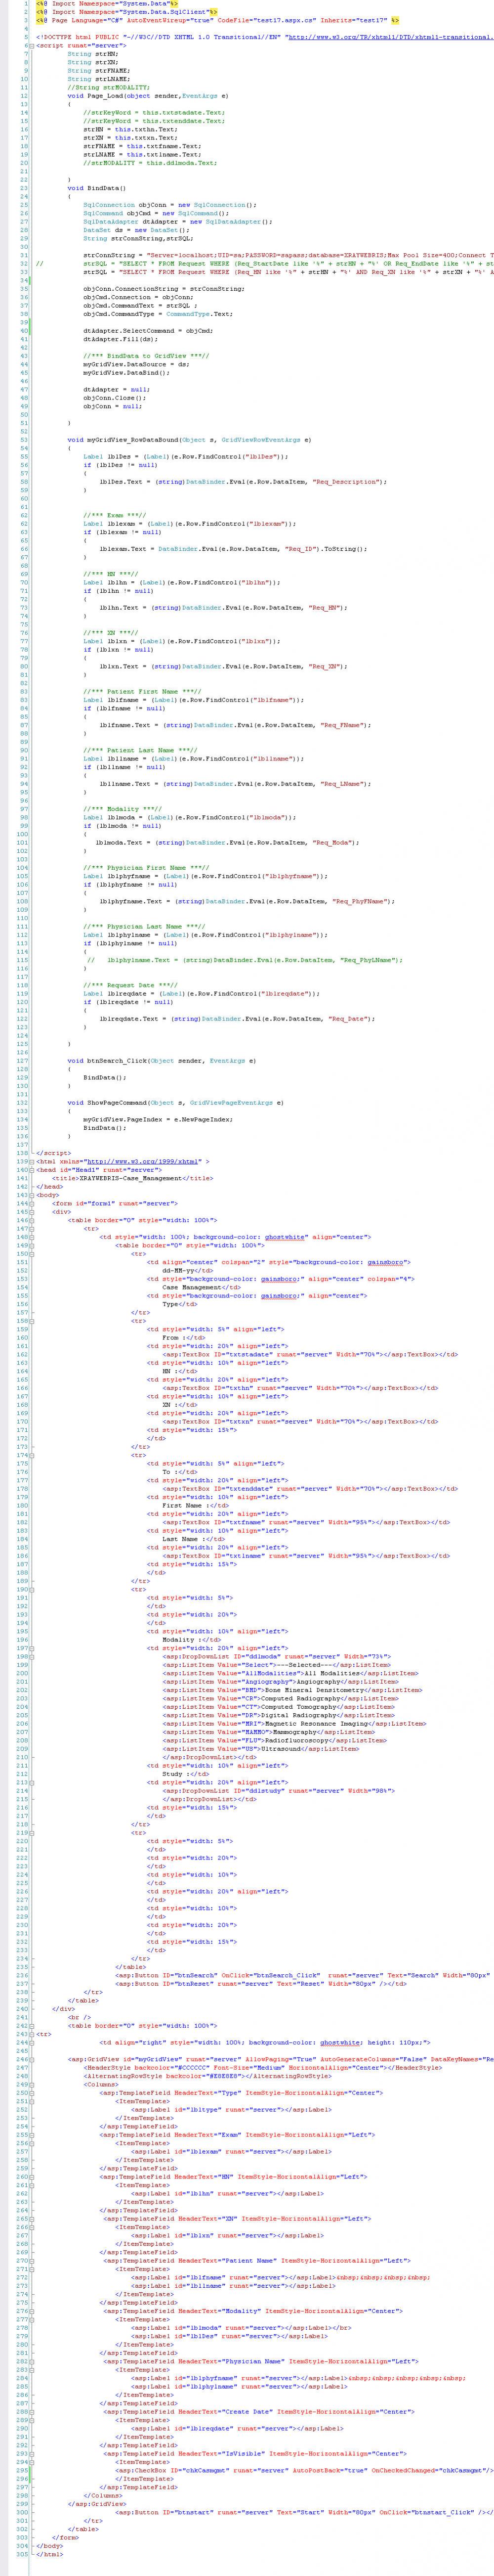Collapse the body element on line 143
Screen dimensions: 494x2576
coord(32,1195)
